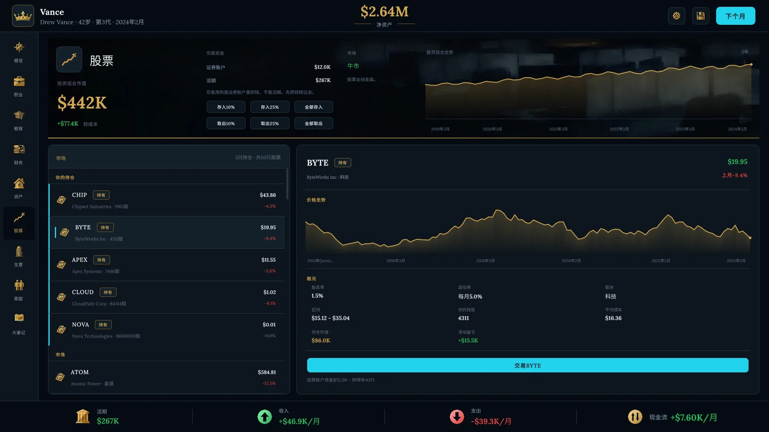Click the red 支出 down-arrow icon
The image size is (769, 432).
pyautogui.click(x=457, y=416)
